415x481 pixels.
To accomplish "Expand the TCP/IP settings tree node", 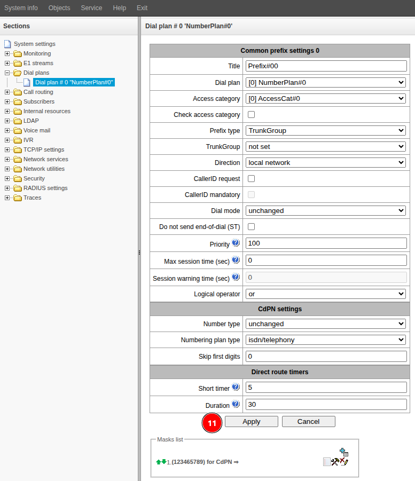I will click(7, 149).
